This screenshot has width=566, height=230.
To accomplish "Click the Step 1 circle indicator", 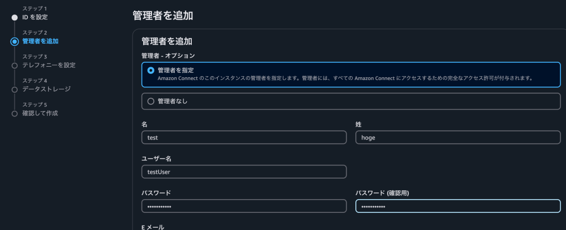I will 15,17.
